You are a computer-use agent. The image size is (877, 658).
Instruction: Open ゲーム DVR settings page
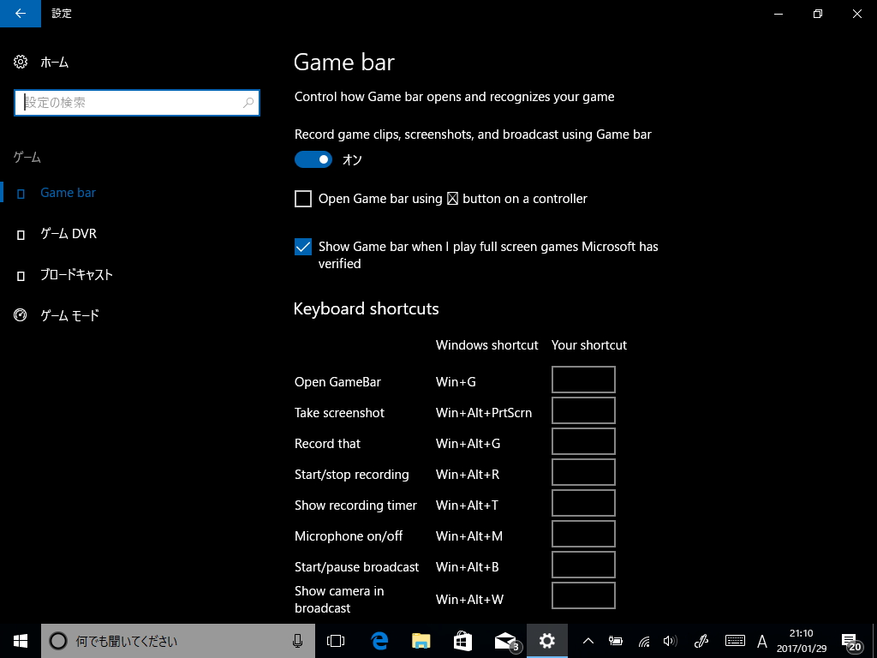point(69,234)
